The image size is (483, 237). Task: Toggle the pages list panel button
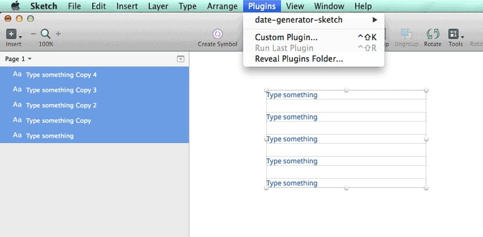click(x=181, y=59)
